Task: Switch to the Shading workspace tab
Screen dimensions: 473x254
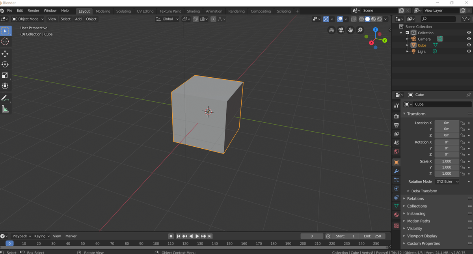Action: pyautogui.click(x=194, y=11)
